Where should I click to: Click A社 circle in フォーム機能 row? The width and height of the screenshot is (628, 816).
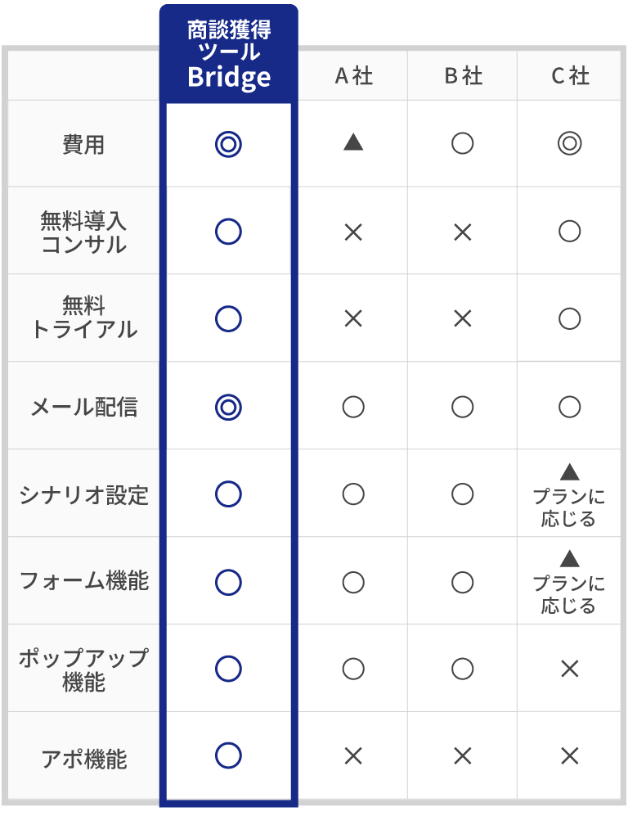pos(353,582)
